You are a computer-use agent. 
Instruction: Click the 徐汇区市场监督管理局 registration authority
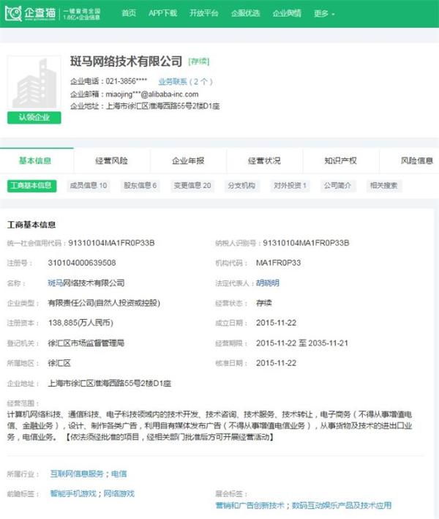click(x=86, y=343)
